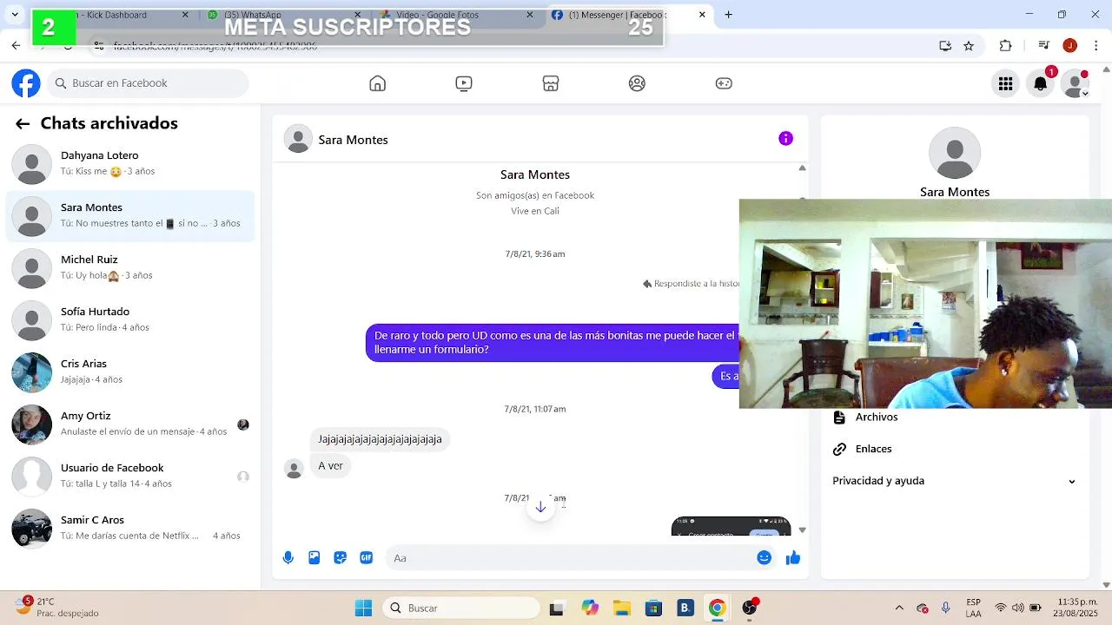Click the Jajajaja message bubble

pyautogui.click(x=380, y=439)
